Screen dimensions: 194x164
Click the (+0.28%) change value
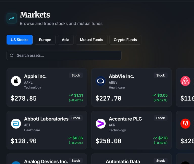tap(76, 143)
